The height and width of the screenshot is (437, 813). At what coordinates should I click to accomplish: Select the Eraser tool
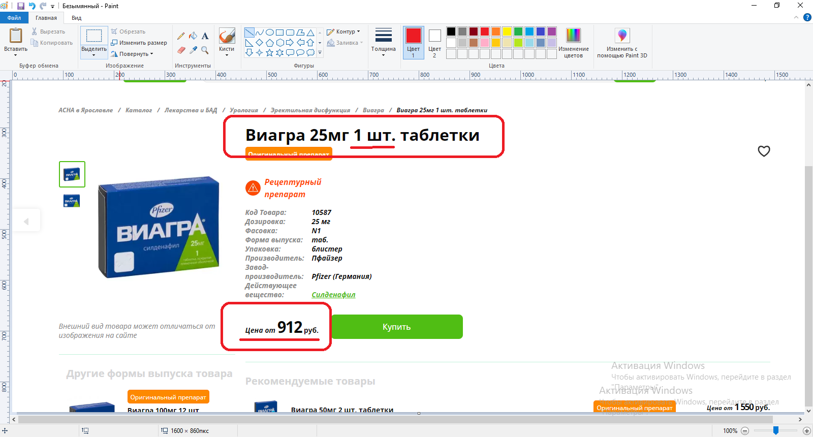pos(181,50)
